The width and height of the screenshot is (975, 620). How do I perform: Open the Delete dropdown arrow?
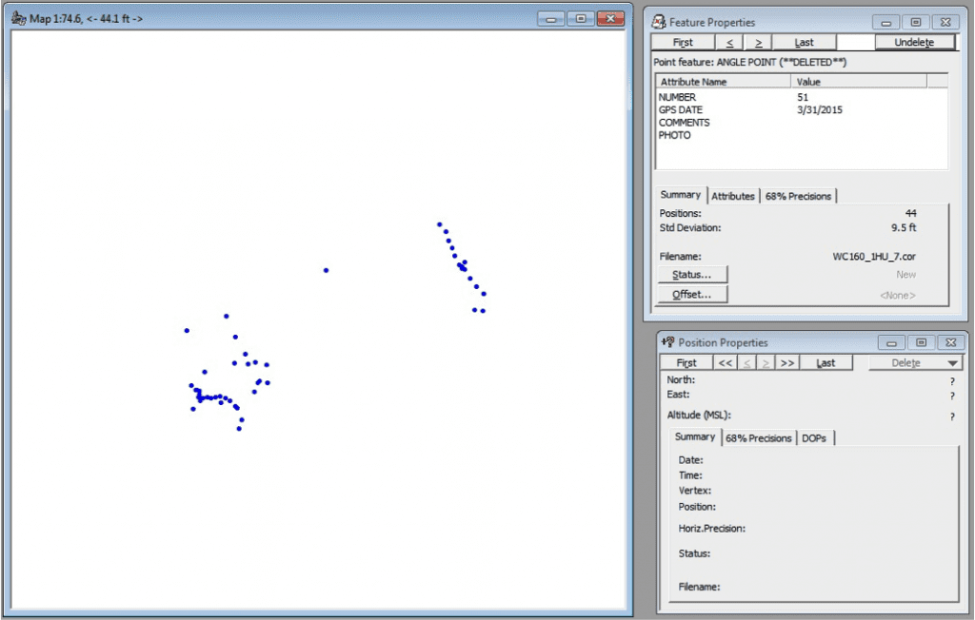click(x=952, y=363)
